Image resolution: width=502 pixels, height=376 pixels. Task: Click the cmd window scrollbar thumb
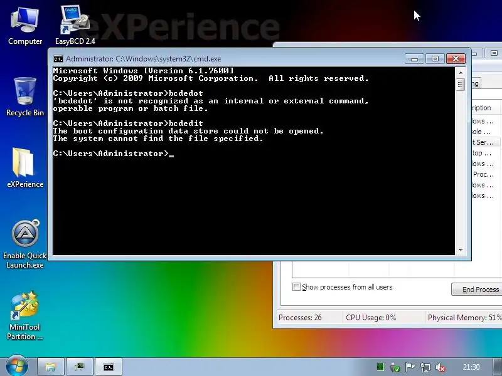pos(461,85)
